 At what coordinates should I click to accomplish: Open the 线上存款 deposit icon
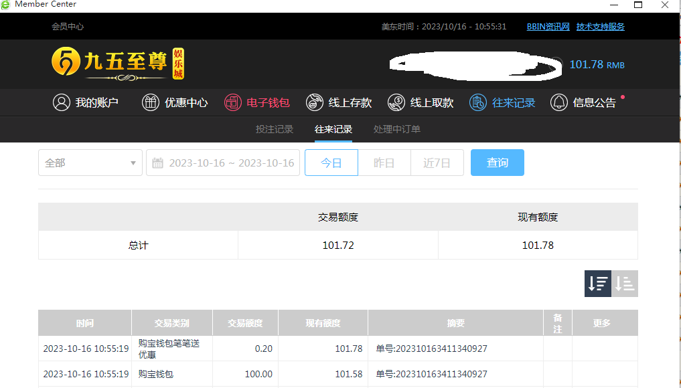(x=315, y=103)
